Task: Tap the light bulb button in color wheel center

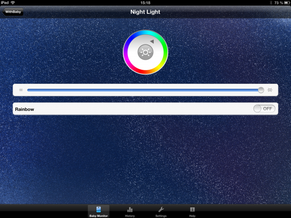Action: click(x=145, y=52)
